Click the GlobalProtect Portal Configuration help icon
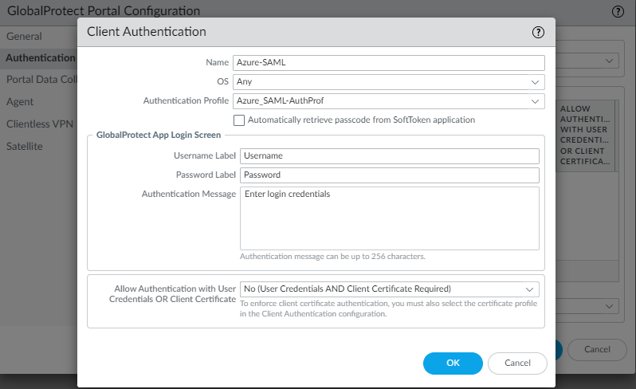The height and width of the screenshot is (389, 636). tap(617, 11)
